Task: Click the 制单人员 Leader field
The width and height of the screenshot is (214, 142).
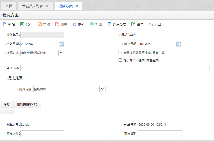Action: coord(42,125)
